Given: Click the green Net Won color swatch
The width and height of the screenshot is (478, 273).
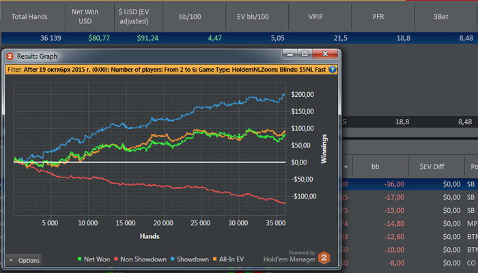Looking at the screenshot, I should click(80, 259).
